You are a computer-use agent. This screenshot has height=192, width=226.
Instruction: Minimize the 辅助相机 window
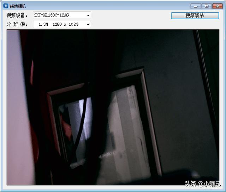pos(196,6)
